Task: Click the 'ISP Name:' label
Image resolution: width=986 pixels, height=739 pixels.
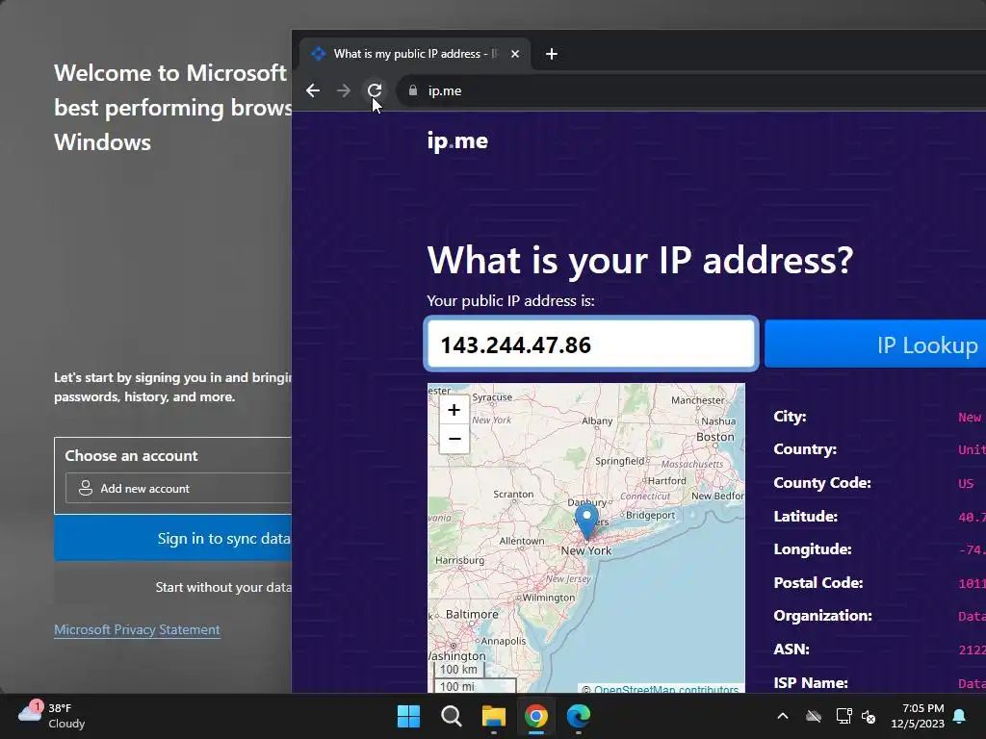Action: tap(811, 682)
